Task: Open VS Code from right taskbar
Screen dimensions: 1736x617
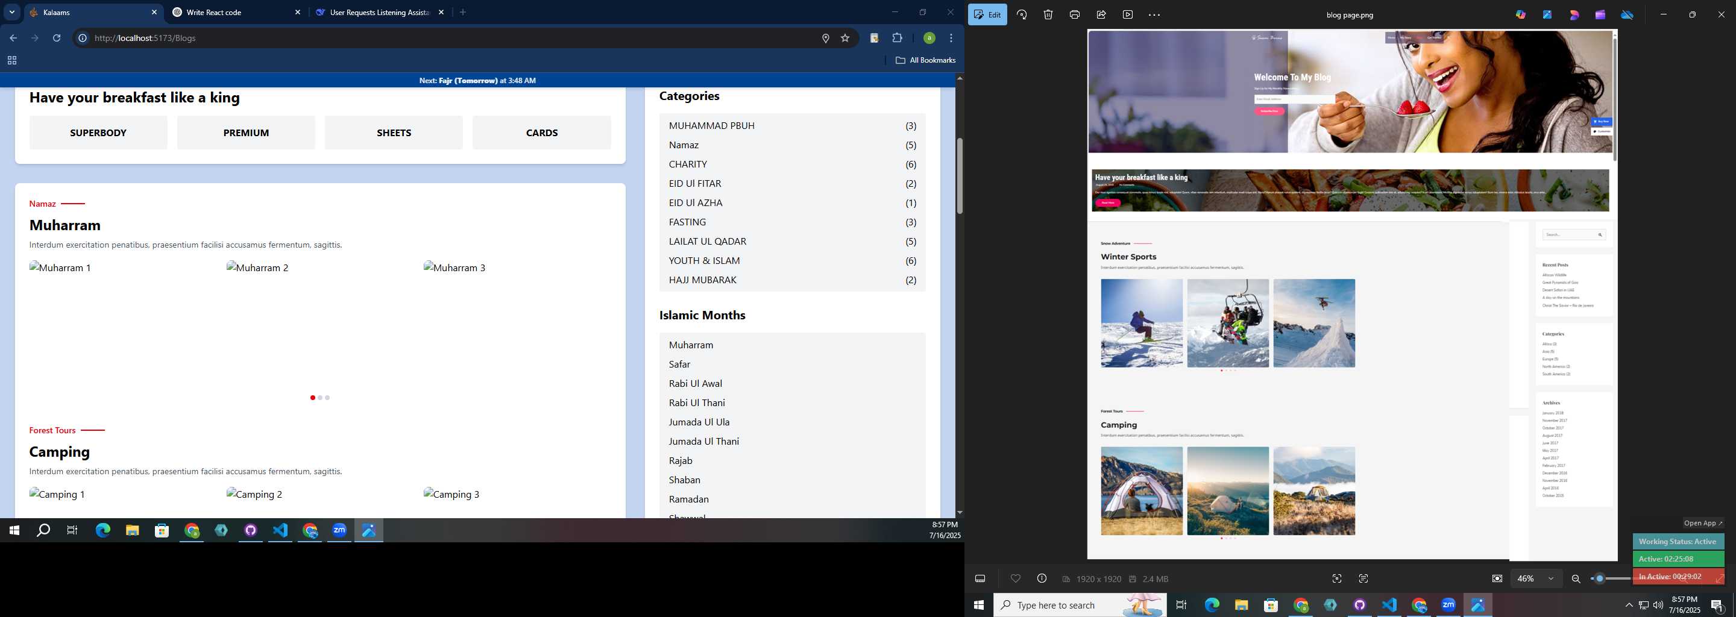Action: (x=1389, y=605)
